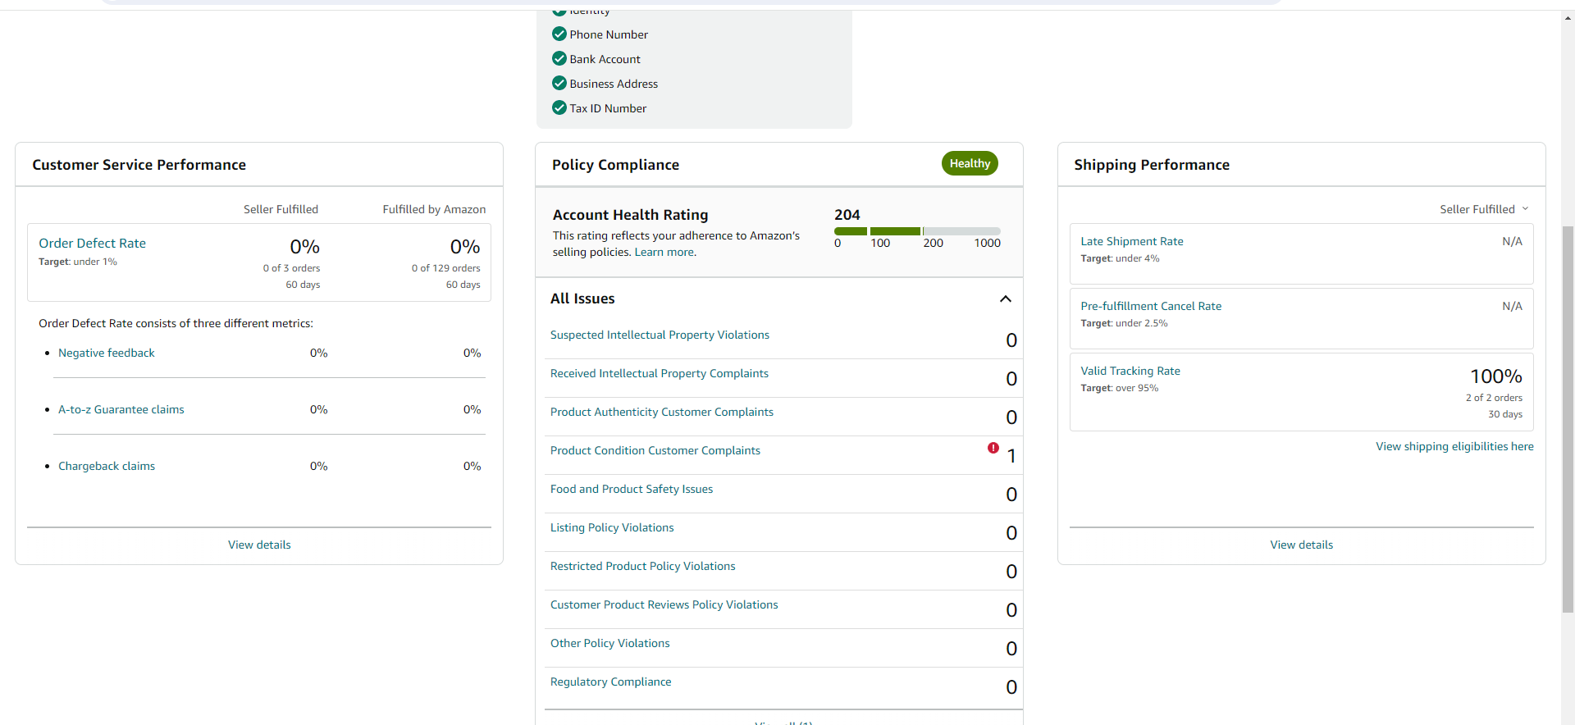Viewport: 1575px width, 725px height.
Task: Click the Healthy status badge
Action: click(x=970, y=163)
